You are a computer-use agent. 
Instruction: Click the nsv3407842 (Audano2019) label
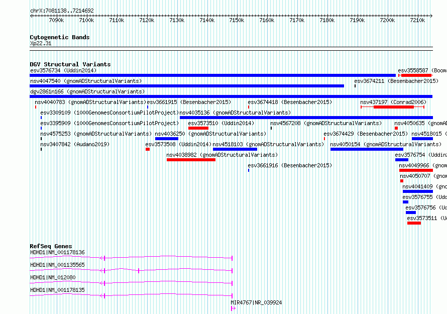(75, 144)
